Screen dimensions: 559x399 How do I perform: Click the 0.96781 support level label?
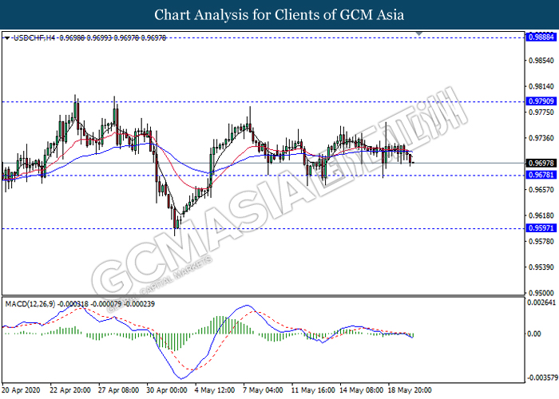click(x=541, y=175)
